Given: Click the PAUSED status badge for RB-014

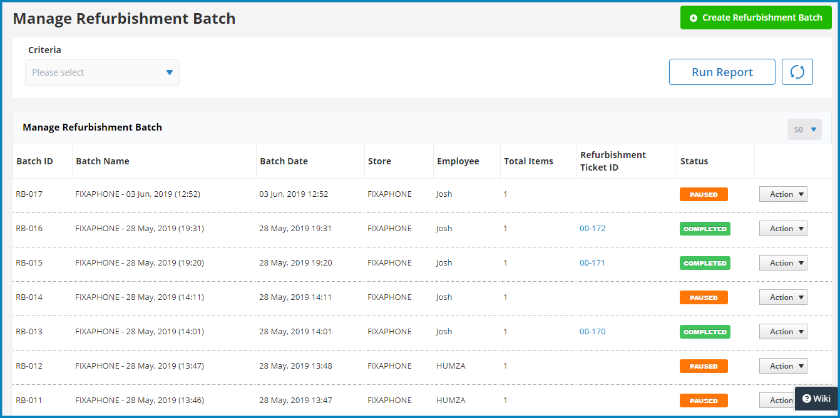Looking at the screenshot, I should pyautogui.click(x=704, y=297).
